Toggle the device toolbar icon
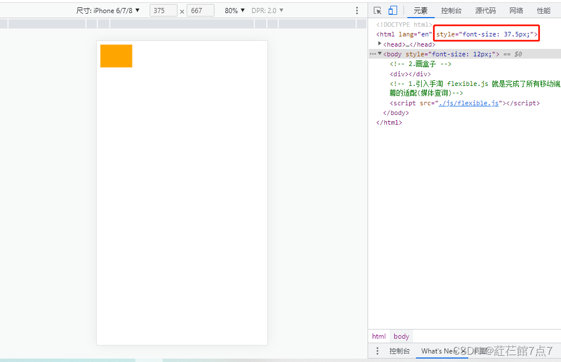The height and width of the screenshot is (362, 561). 393,10
